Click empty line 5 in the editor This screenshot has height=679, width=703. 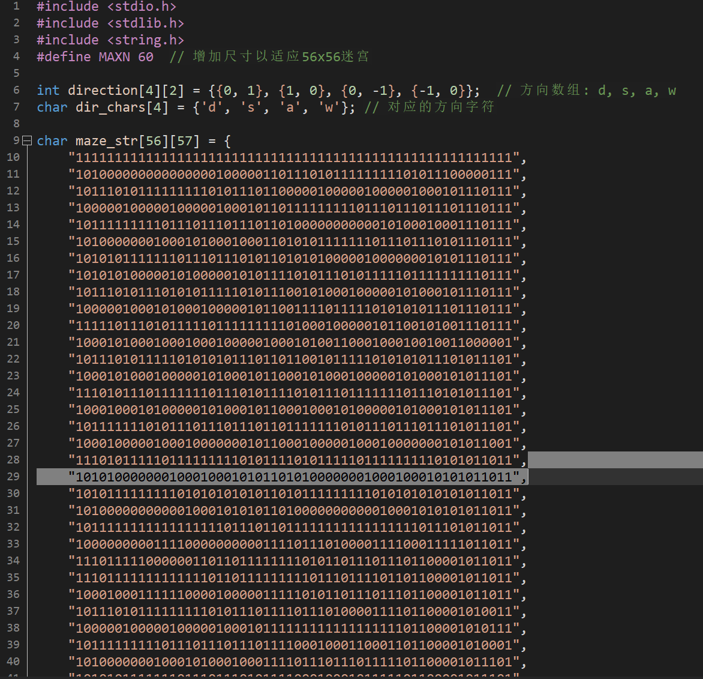(240, 74)
